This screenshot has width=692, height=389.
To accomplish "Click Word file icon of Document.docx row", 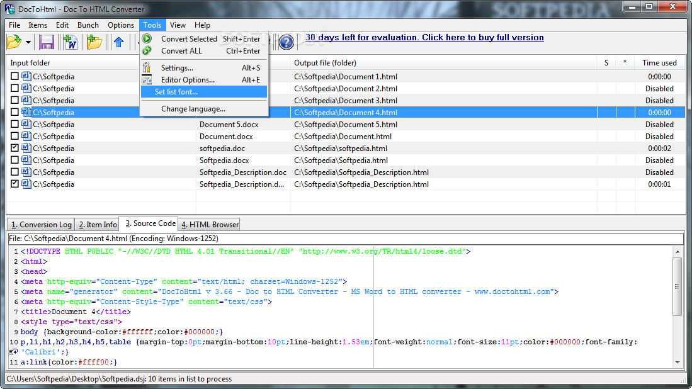I will tap(26, 137).
